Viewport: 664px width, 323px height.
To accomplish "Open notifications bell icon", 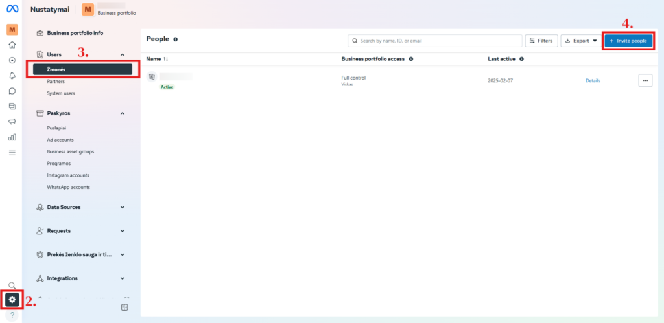I will (12, 75).
